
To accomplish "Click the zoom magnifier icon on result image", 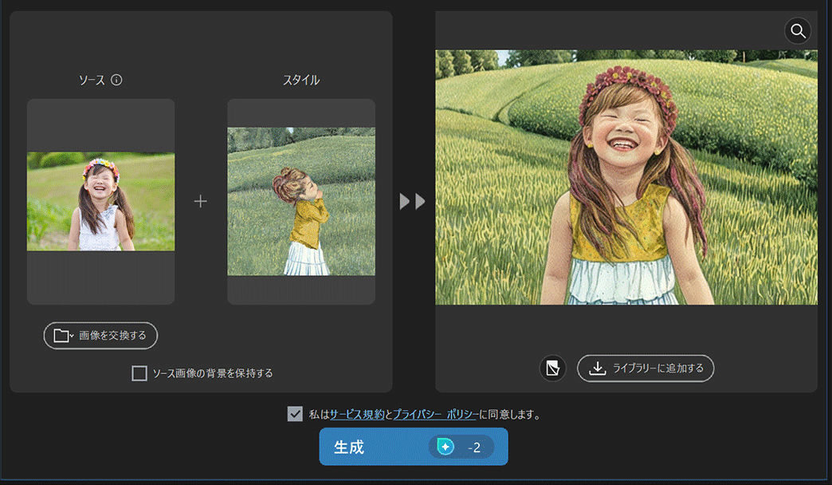I will (798, 30).
